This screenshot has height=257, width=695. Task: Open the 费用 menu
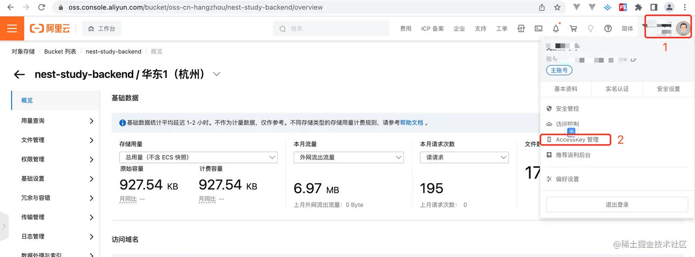(405, 28)
